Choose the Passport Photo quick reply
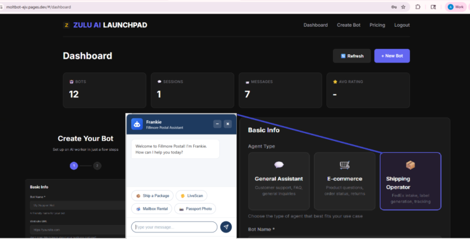 click(x=195, y=209)
